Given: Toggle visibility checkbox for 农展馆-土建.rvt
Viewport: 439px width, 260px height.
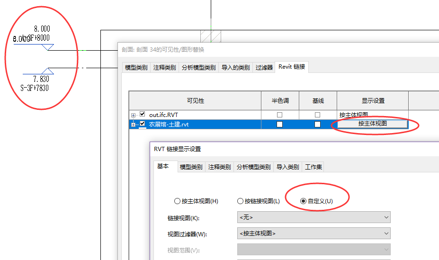Looking at the screenshot, I should coord(142,124).
